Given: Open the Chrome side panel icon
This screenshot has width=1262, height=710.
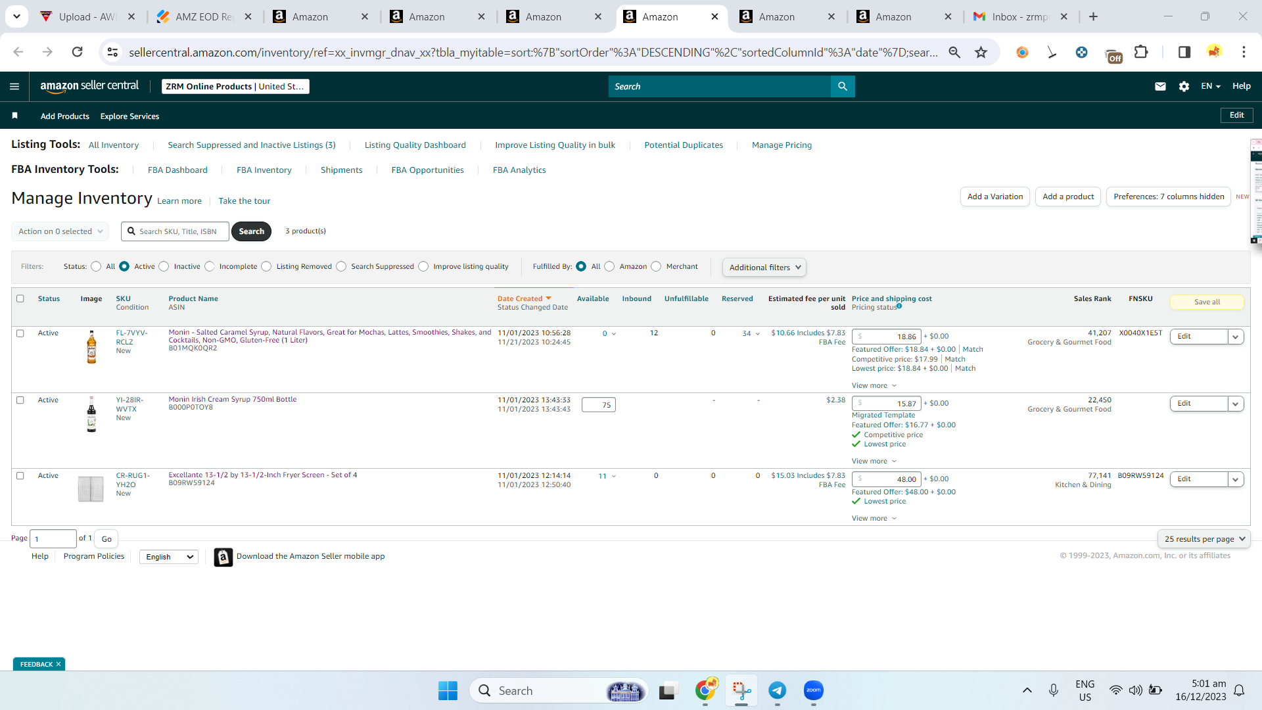Looking at the screenshot, I should [1184, 52].
